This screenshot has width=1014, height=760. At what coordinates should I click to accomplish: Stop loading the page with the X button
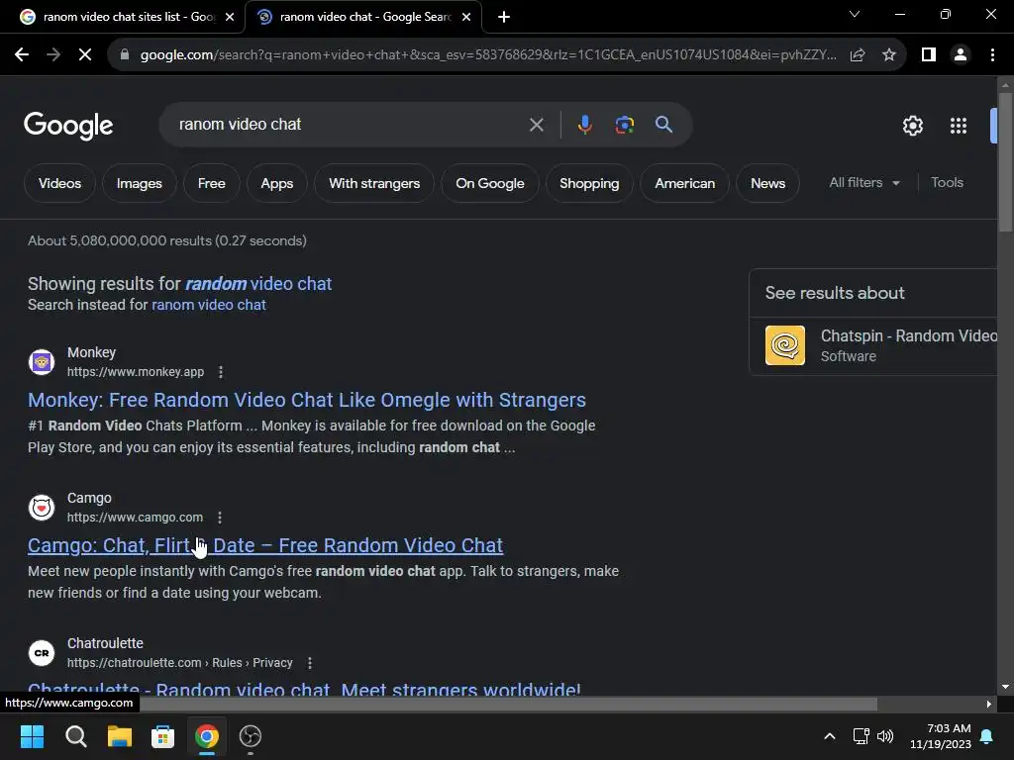(85, 55)
